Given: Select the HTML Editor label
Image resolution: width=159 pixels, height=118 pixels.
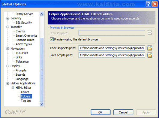Looking at the screenshot, I should (x=23, y=88).
